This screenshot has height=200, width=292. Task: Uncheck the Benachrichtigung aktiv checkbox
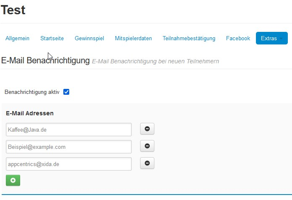[x=66, y=92]
